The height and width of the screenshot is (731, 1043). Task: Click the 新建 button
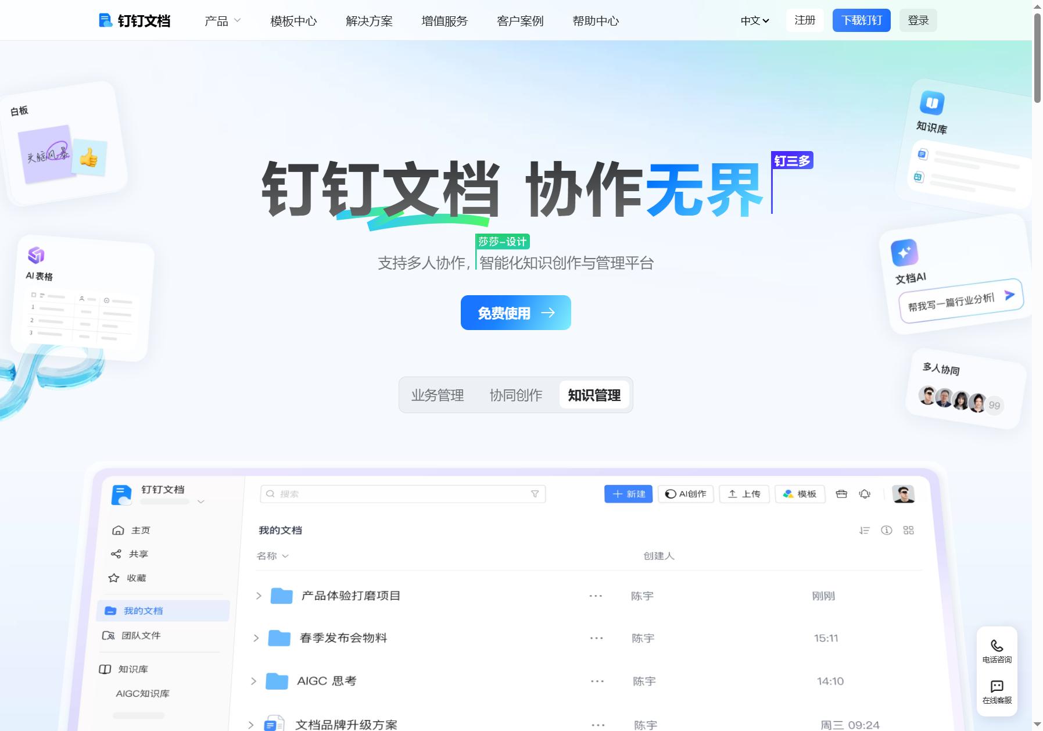coord(628,494)
